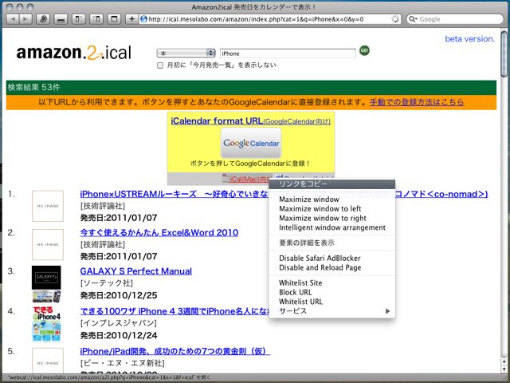Open the iCalendar format URL link
Screen dimensions: 510x383
[x=251, y=120]
